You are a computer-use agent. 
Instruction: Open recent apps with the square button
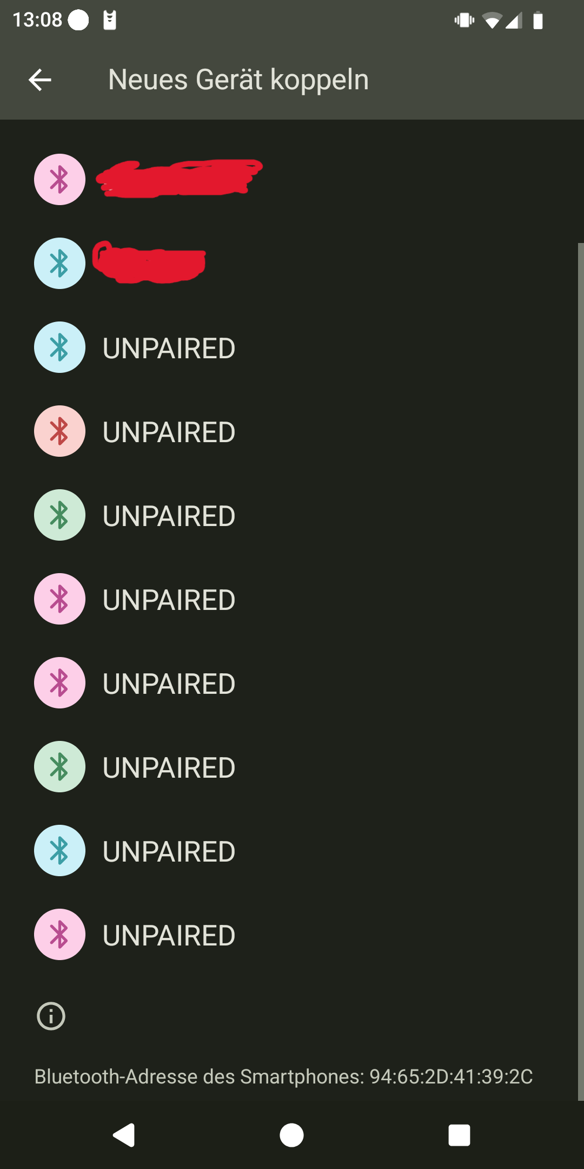tap(459, 1135)
